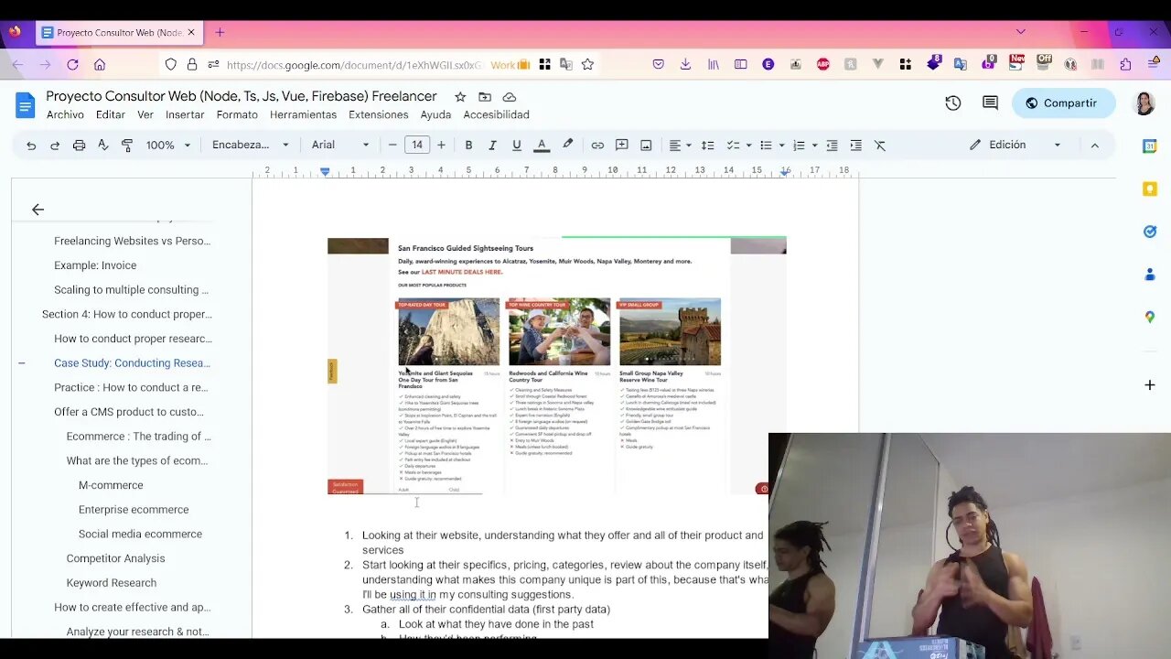Screen dimensions: 1171x659
Task: Open the highlight color picker
Action: [x=567, y=146]
